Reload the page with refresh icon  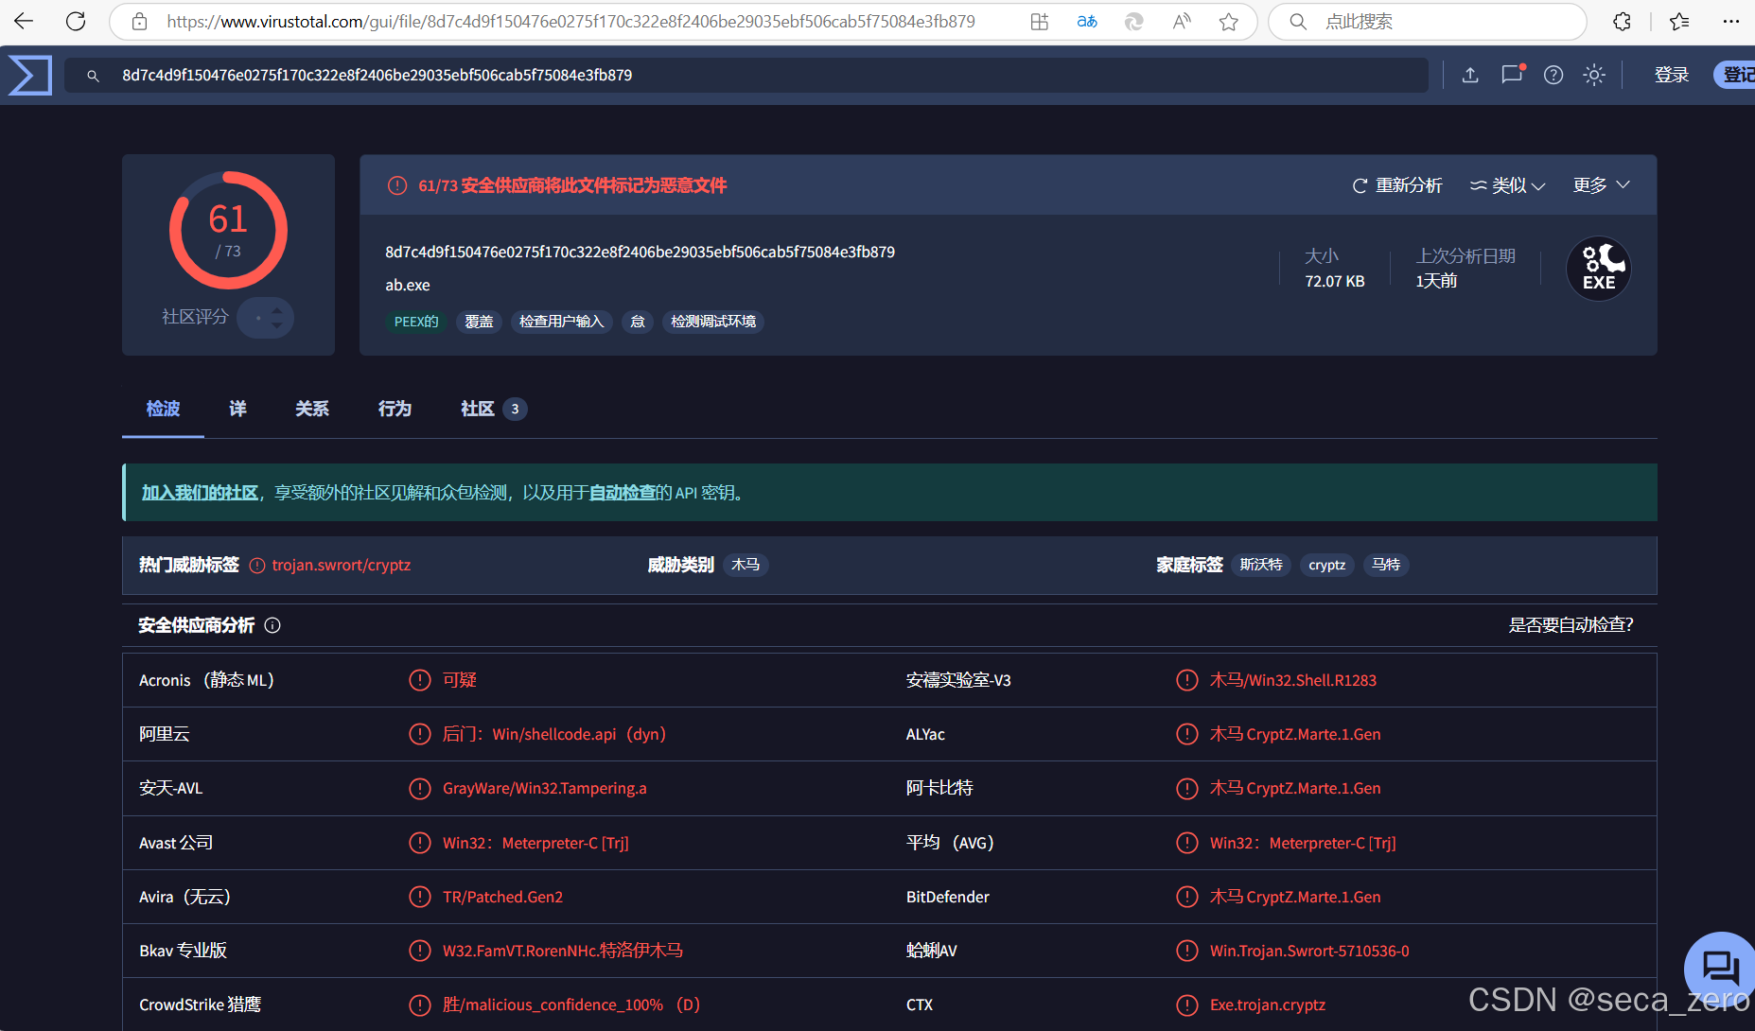point(76,21)
